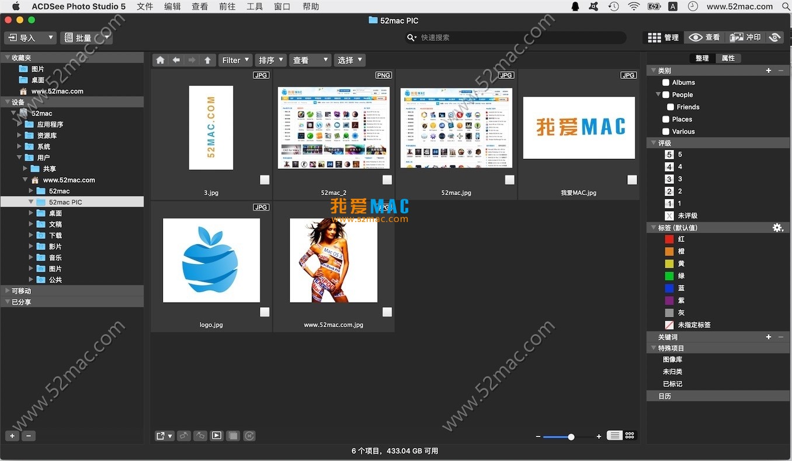Filter by rating 5
Viewport: 792px width, 461px height.
(669, 155)
